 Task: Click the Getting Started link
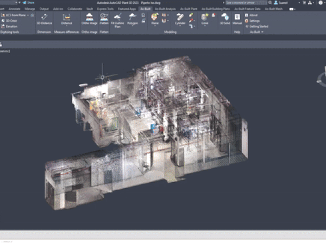click(257, 27)
